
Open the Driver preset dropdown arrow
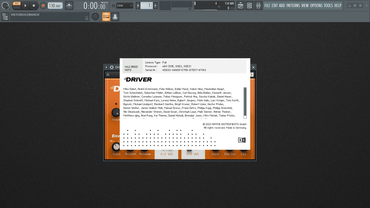(x=108, y=75)
